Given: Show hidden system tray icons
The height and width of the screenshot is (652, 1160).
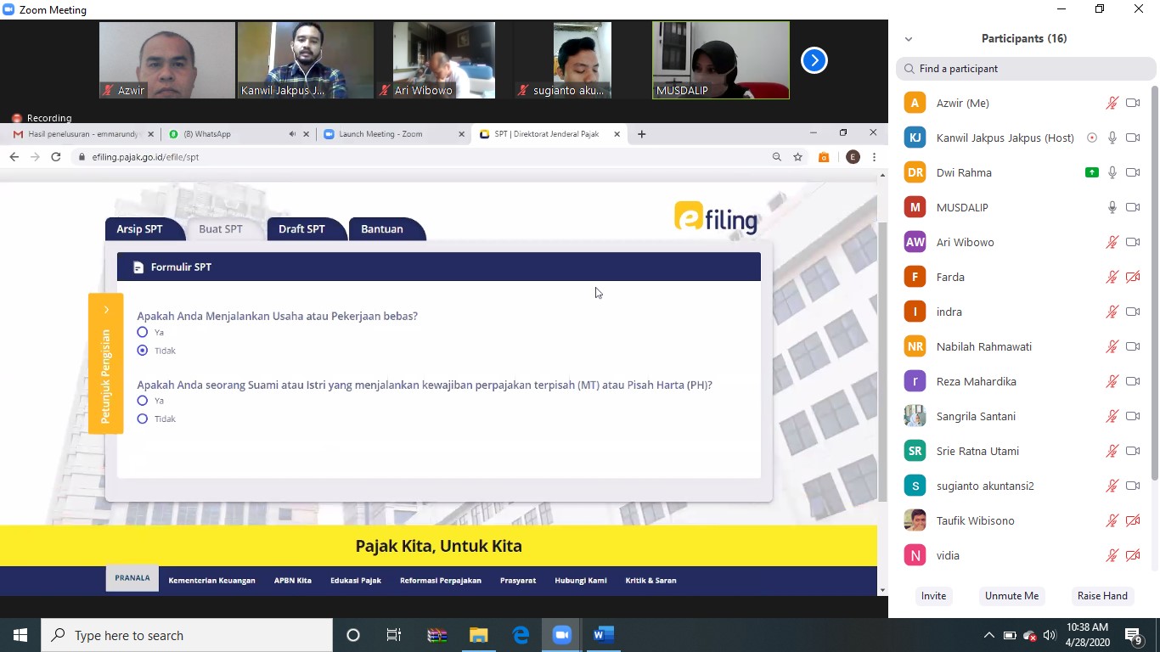Looking at the screenshot, I should [988, 635].
